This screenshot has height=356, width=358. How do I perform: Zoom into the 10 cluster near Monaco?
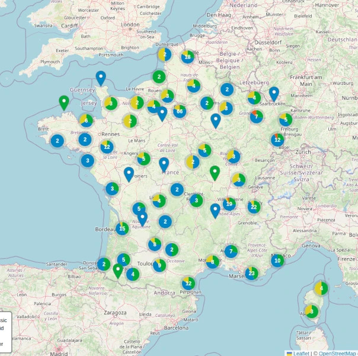pos(277,260)
